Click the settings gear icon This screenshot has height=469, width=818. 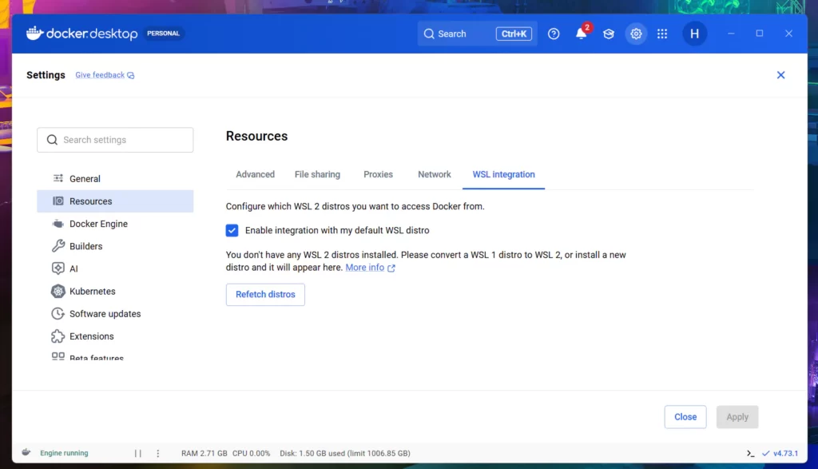pos(635,34)
